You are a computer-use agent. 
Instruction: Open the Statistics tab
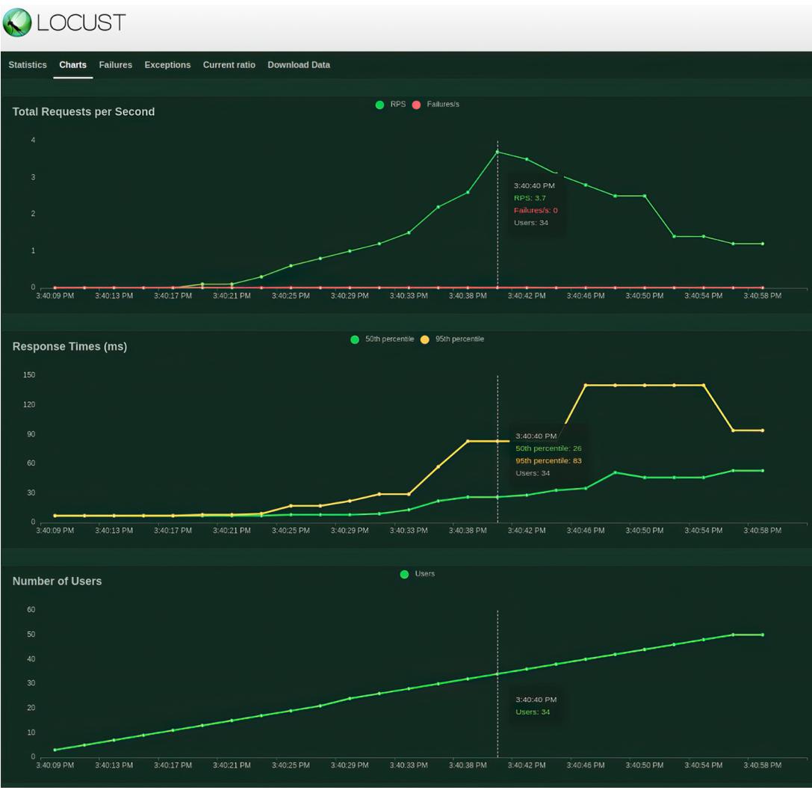(28, 65)
